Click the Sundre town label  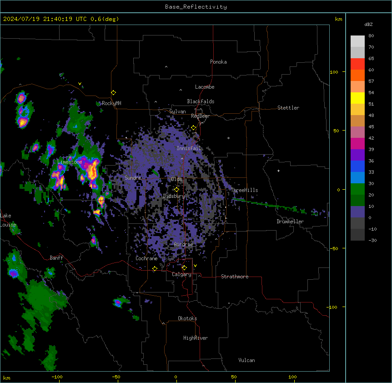133,178
